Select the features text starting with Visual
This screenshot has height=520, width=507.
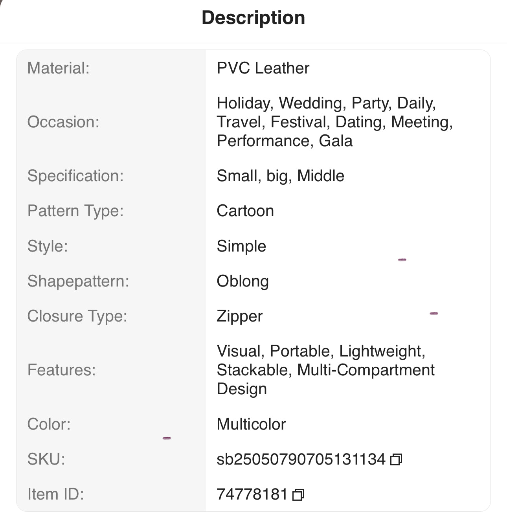point(325,370)
